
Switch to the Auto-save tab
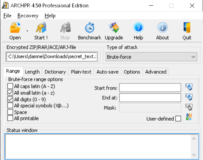click(x=108, y=72)
